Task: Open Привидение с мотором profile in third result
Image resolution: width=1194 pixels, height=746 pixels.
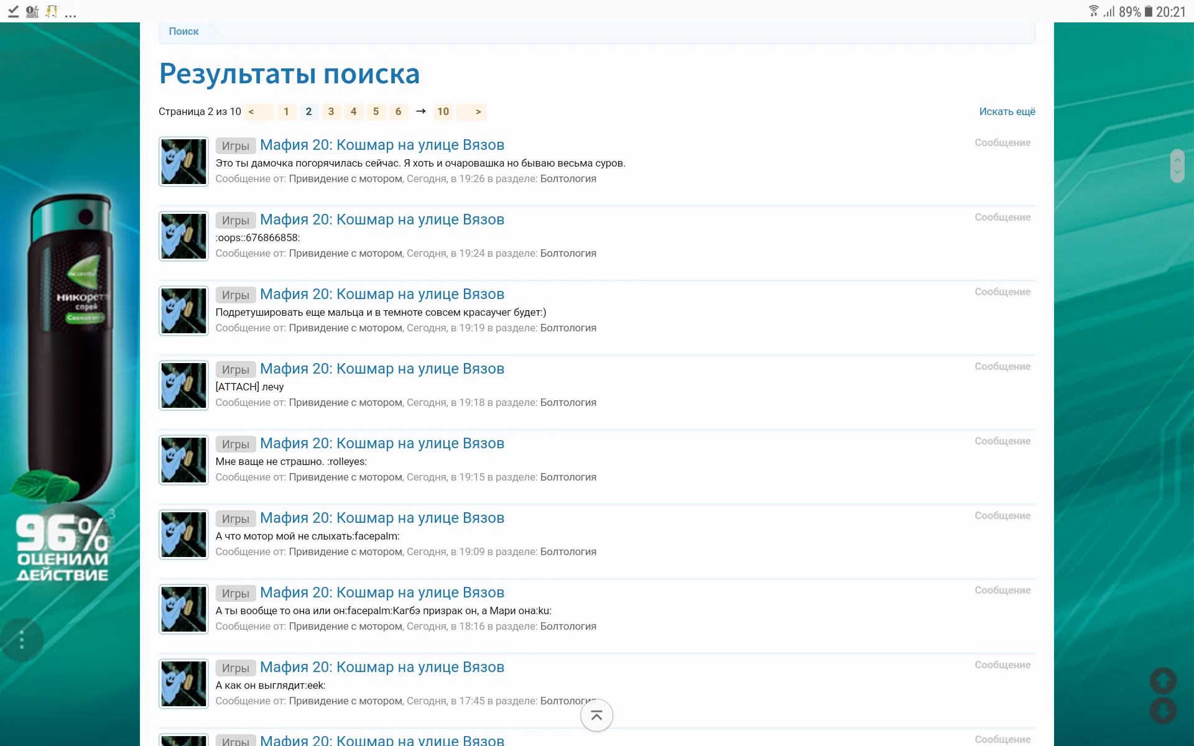Action: click(x=345, y=328)
